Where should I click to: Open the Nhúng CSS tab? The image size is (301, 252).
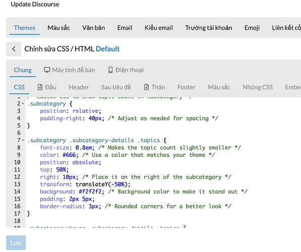pos(258,87)
